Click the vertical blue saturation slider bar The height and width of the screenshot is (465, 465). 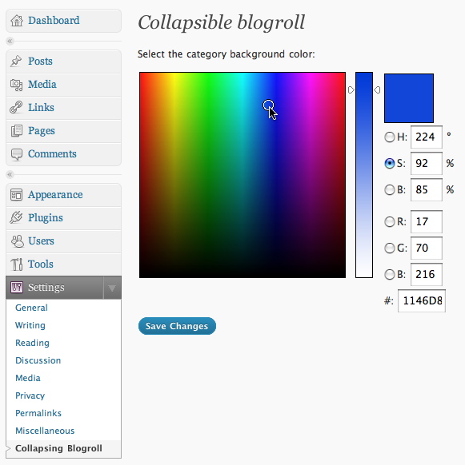click(364, 175)
